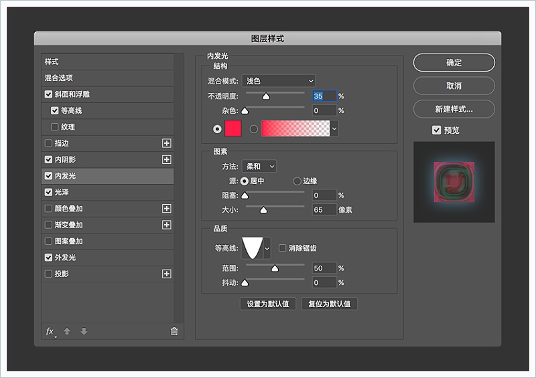
Task: Click the move effect down arrow
Action: [84, 331]
